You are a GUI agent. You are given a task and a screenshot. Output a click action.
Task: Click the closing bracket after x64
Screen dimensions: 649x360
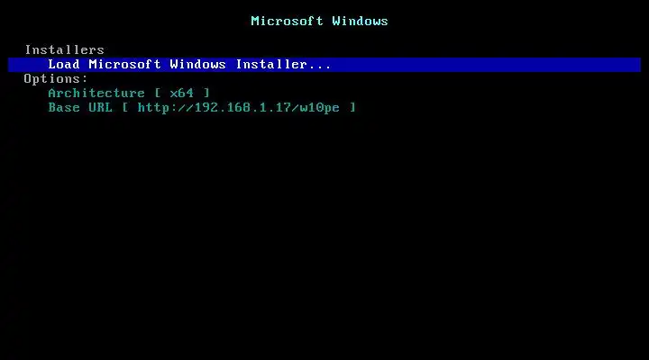pyautogui.click(x=206, y=93)
